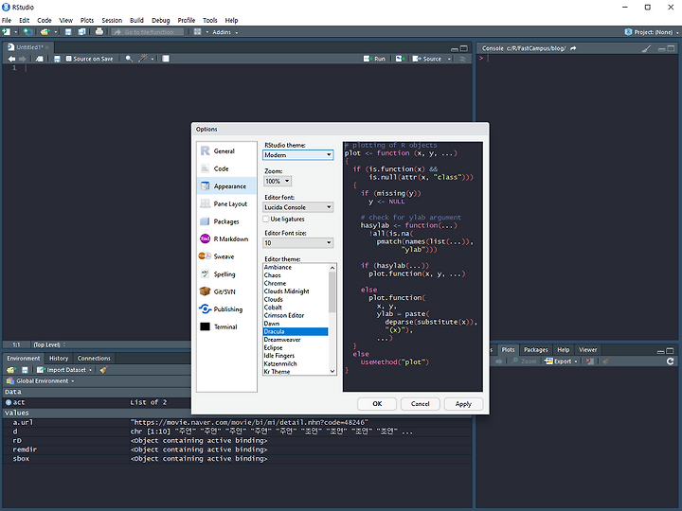This screenshot has width=682, height=511.
Task: Open the Source button dropdown arrow in editor
Action: pos(449,59)
